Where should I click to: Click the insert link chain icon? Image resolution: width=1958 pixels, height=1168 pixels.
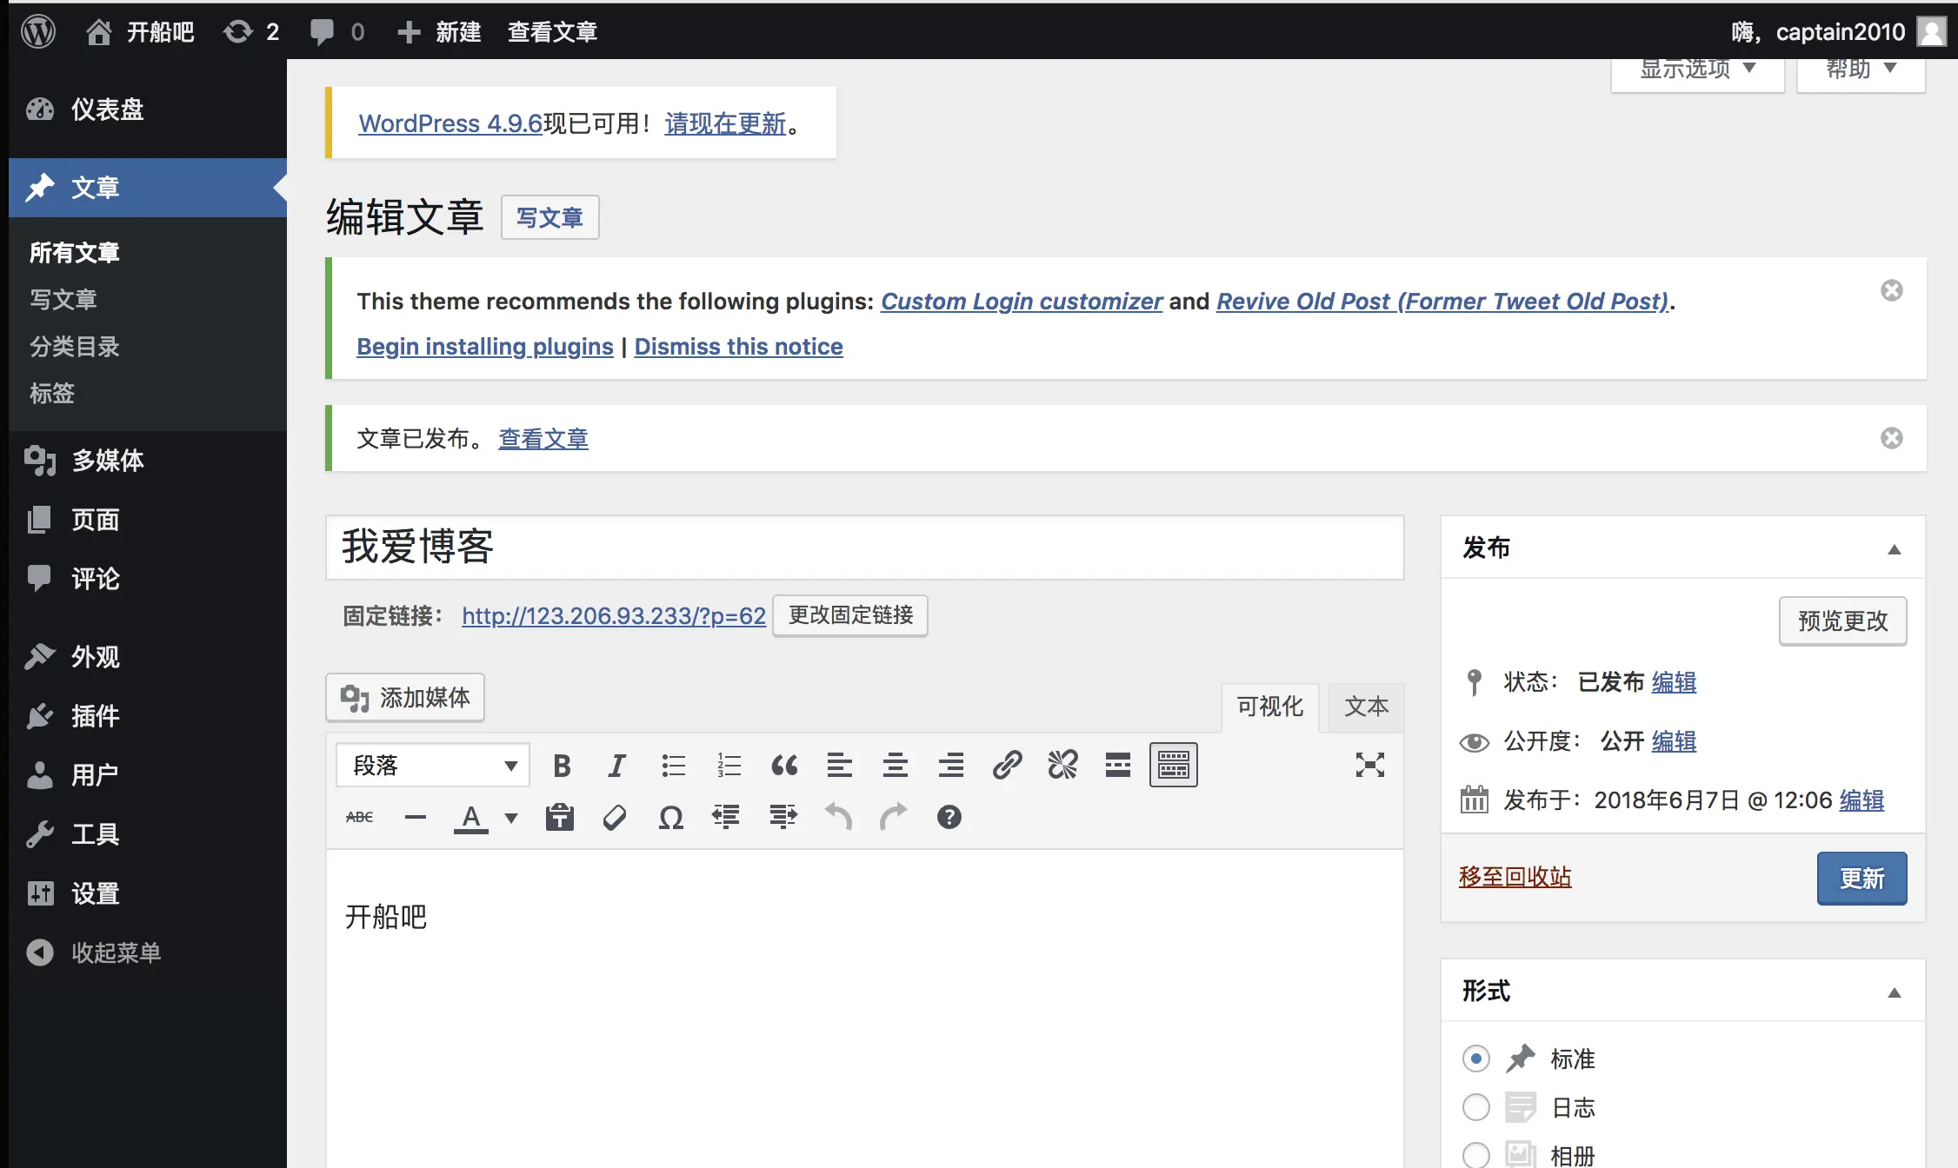(x=1007, y=766)
